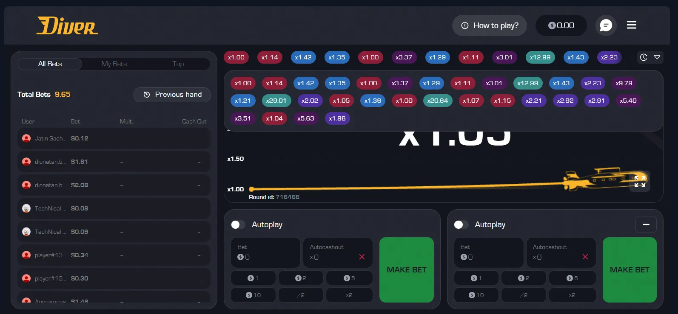Clear Autocashout in the second bet panel

585,257
